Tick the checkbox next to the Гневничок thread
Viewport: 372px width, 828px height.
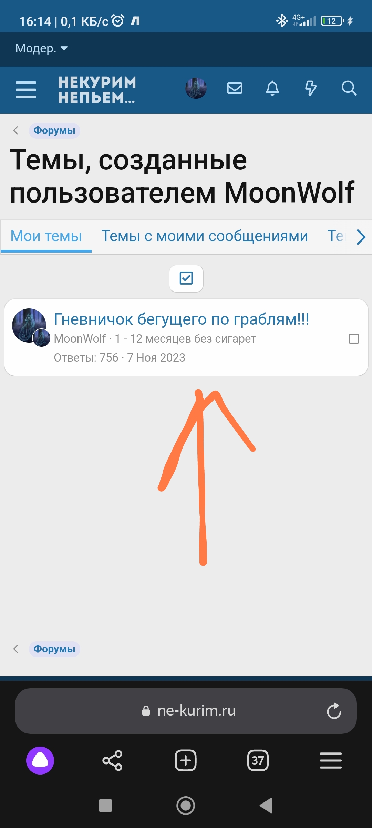click(x=354, y=339)
